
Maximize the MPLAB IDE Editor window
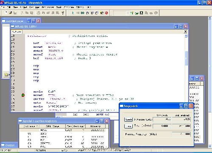pyautogui.click(x=181, y=26)
